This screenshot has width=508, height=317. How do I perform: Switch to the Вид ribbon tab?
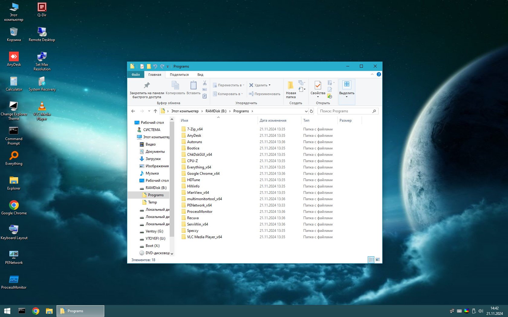tap(200, 75)
